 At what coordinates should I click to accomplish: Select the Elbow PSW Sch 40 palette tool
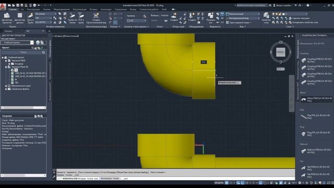pyautogui.click(x=316, y=100)
